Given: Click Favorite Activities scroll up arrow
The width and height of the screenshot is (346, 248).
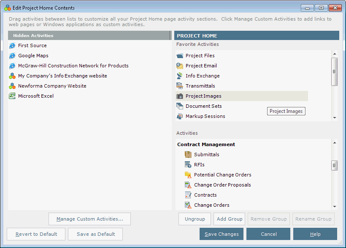Looking at the screenshot, I should 335,54.
